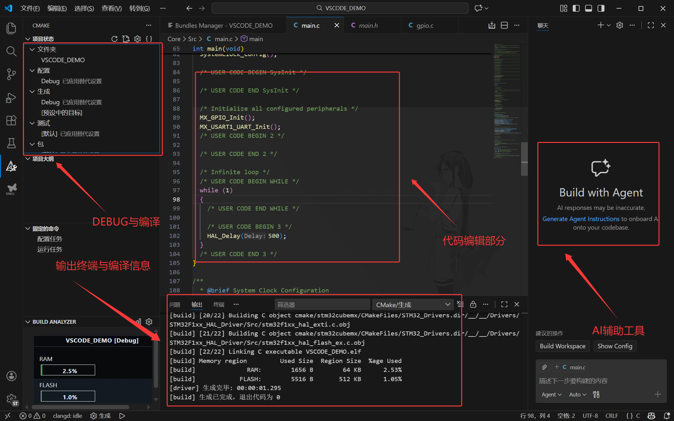The width and height of the screenshot is (674, 421).
Task: Open the Extensions view icon
Action: [11, 120]
